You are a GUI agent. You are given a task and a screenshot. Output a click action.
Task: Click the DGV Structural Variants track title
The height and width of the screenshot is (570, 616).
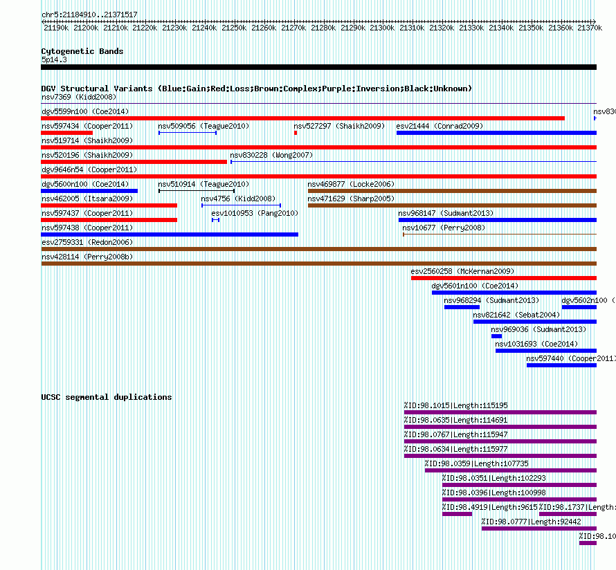click(x=257, y=89)
